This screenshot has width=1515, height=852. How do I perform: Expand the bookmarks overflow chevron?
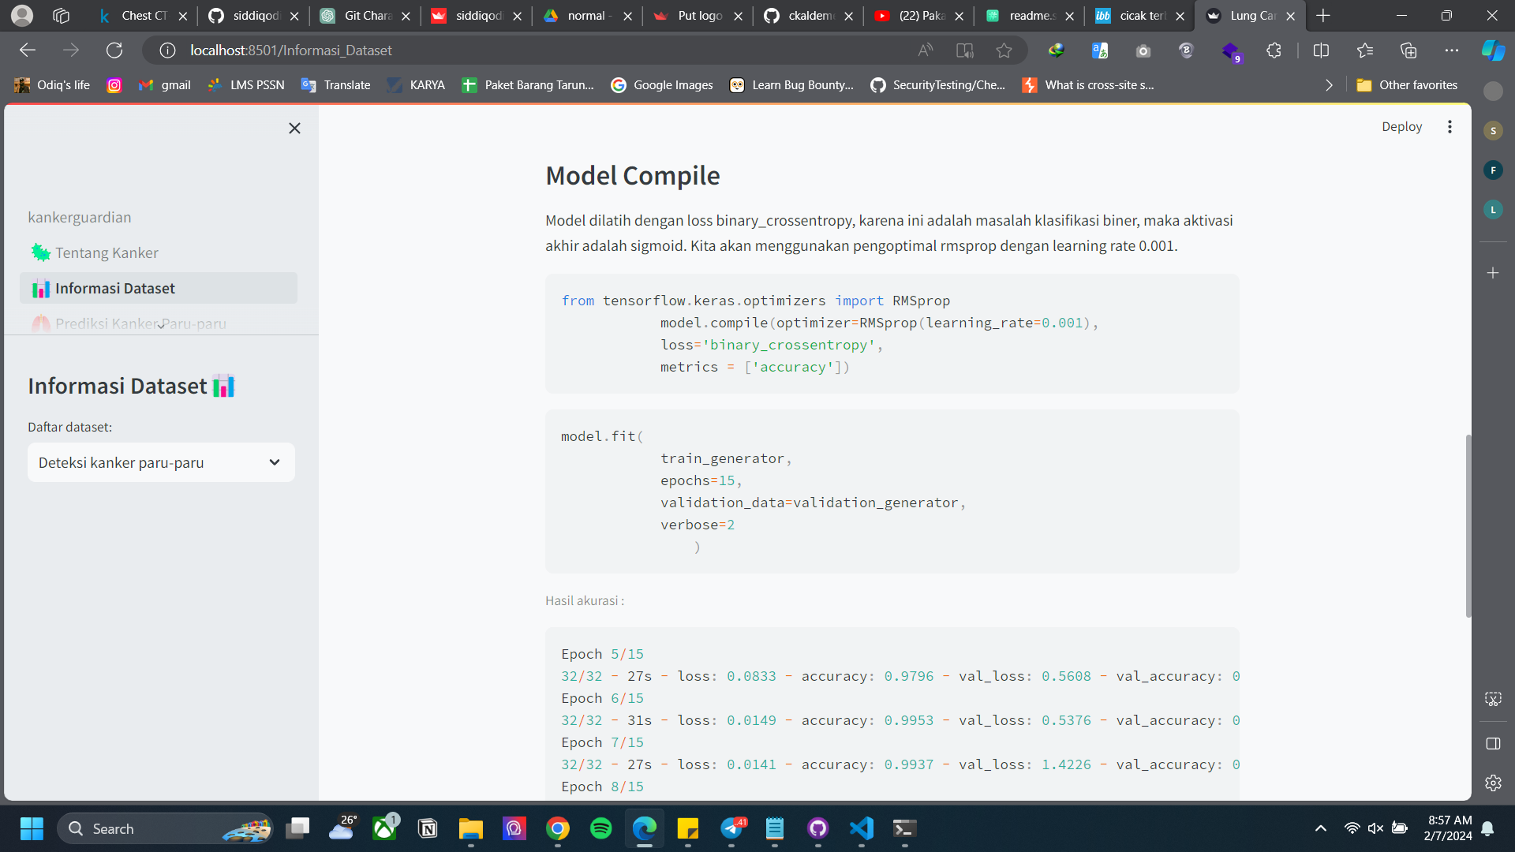pyautogui.click(x=1329, y=85)
